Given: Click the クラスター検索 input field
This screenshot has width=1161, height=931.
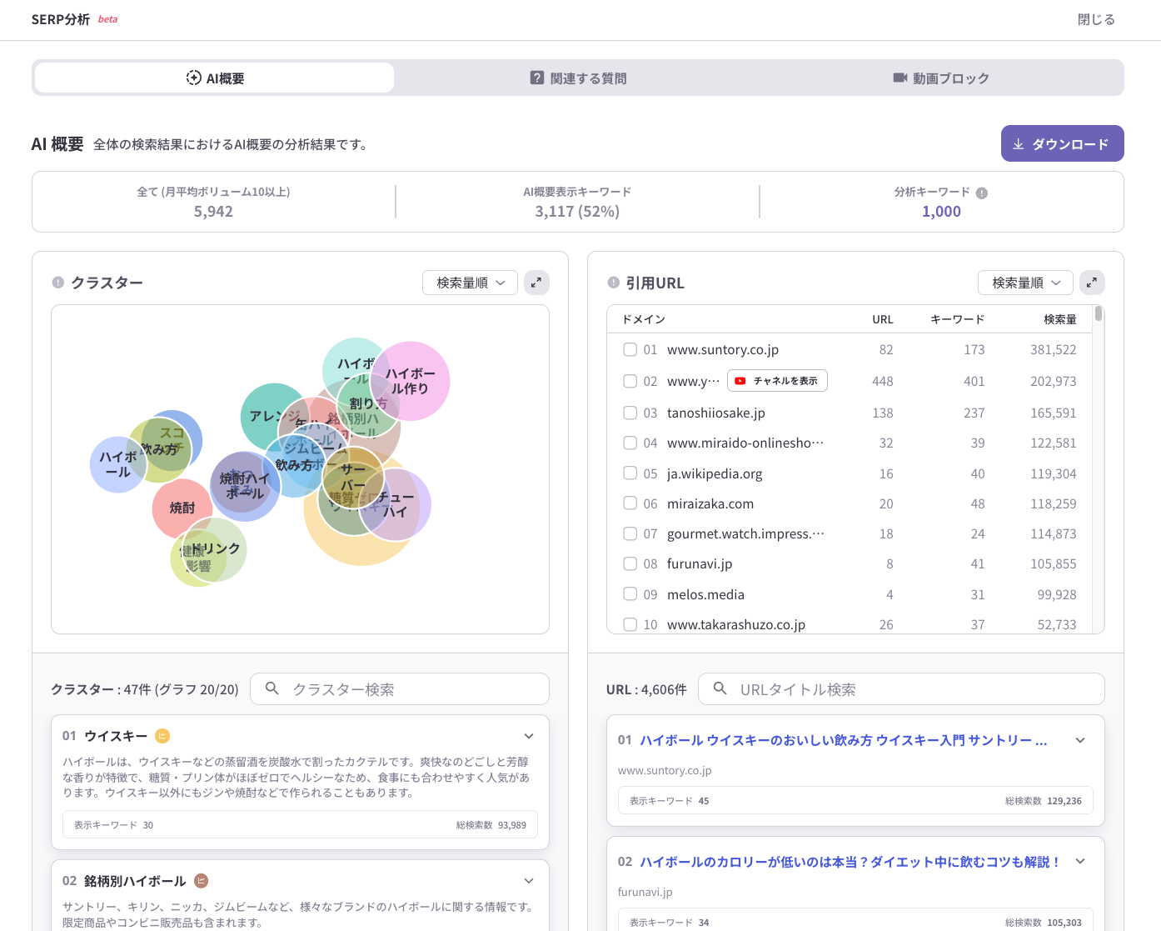Looking at the screenshot, I should pyautogui.click(x=400, y=689).
